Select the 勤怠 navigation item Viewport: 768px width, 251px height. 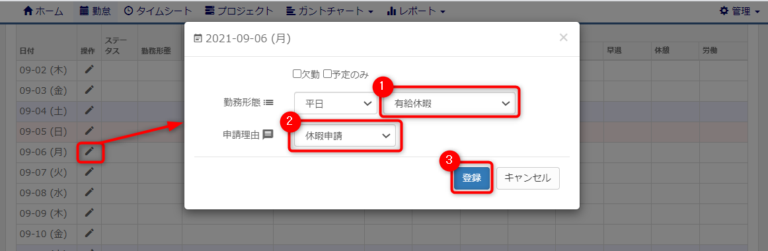pos(95,11)
